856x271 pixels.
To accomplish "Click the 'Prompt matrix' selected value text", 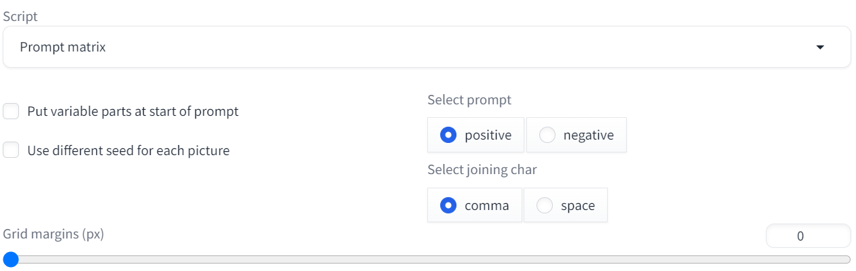I will (x=62, y=47).
